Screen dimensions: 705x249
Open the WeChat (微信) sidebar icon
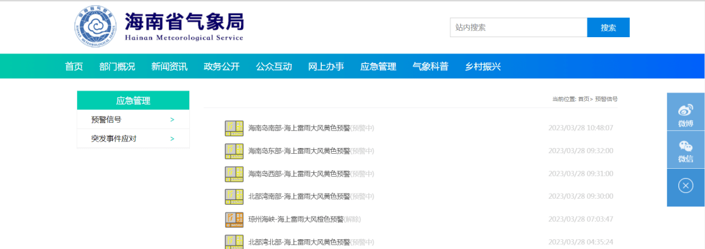click(685, 150)
